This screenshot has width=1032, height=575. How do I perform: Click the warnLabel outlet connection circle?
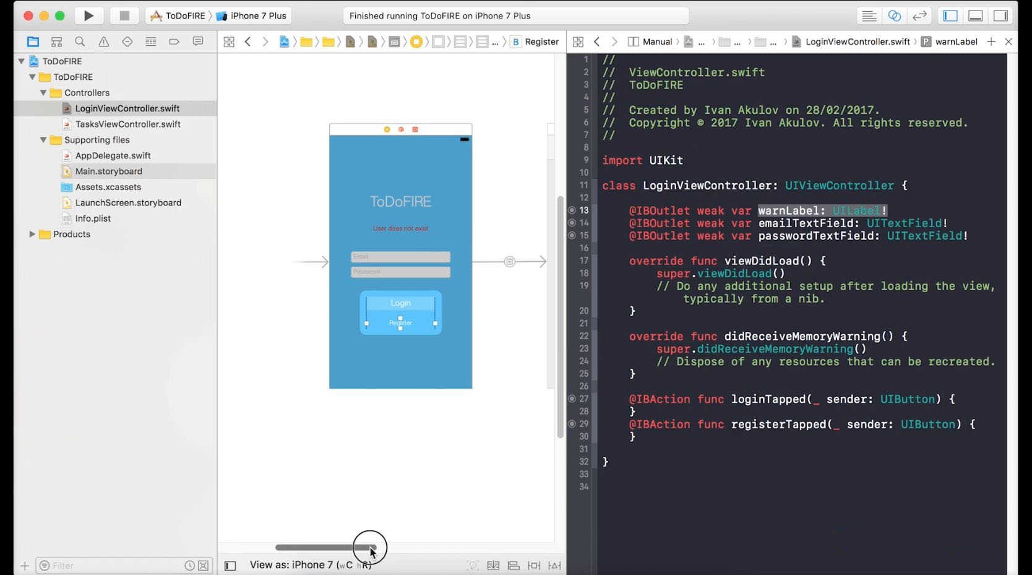pos(572,210)
